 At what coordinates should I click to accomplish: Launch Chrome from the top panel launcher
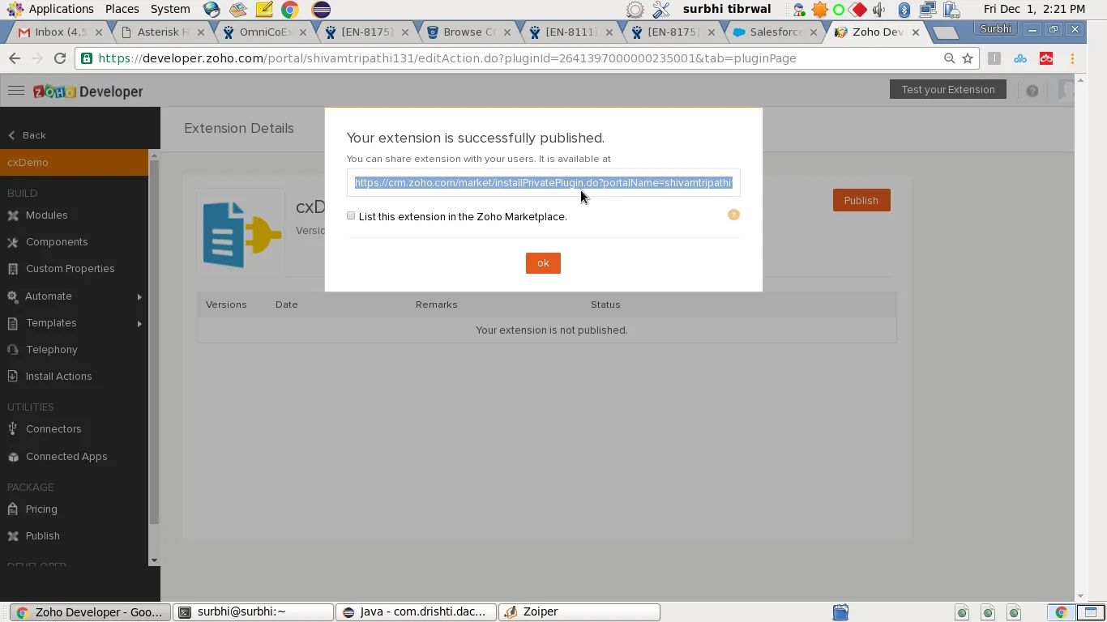[x=289, y=10]
